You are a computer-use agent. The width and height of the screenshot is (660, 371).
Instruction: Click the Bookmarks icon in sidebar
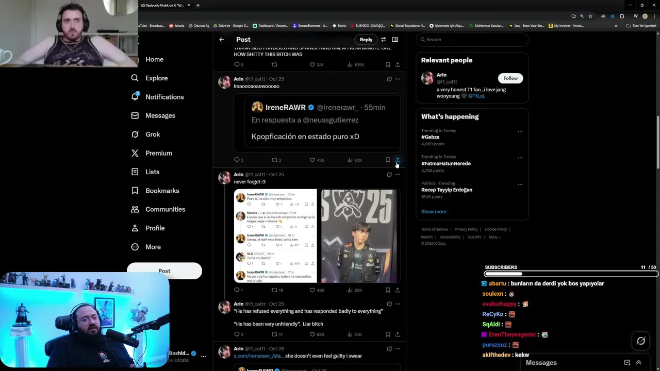pos(135,191)
